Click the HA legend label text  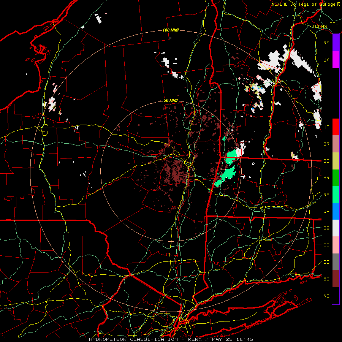click(326, 127)
